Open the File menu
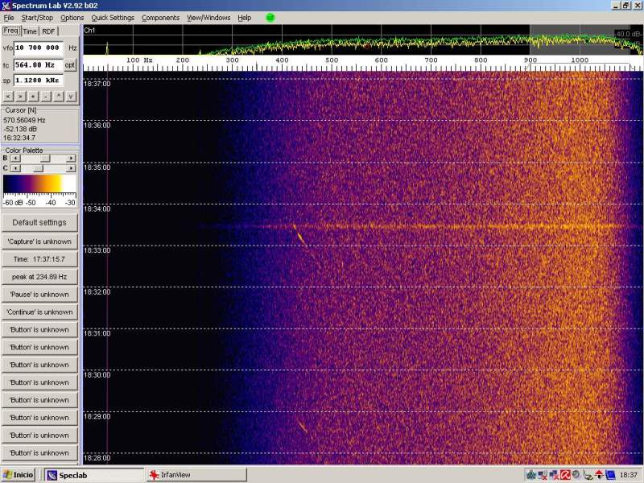This screenshot has height=483, width=644. (9, 18)
